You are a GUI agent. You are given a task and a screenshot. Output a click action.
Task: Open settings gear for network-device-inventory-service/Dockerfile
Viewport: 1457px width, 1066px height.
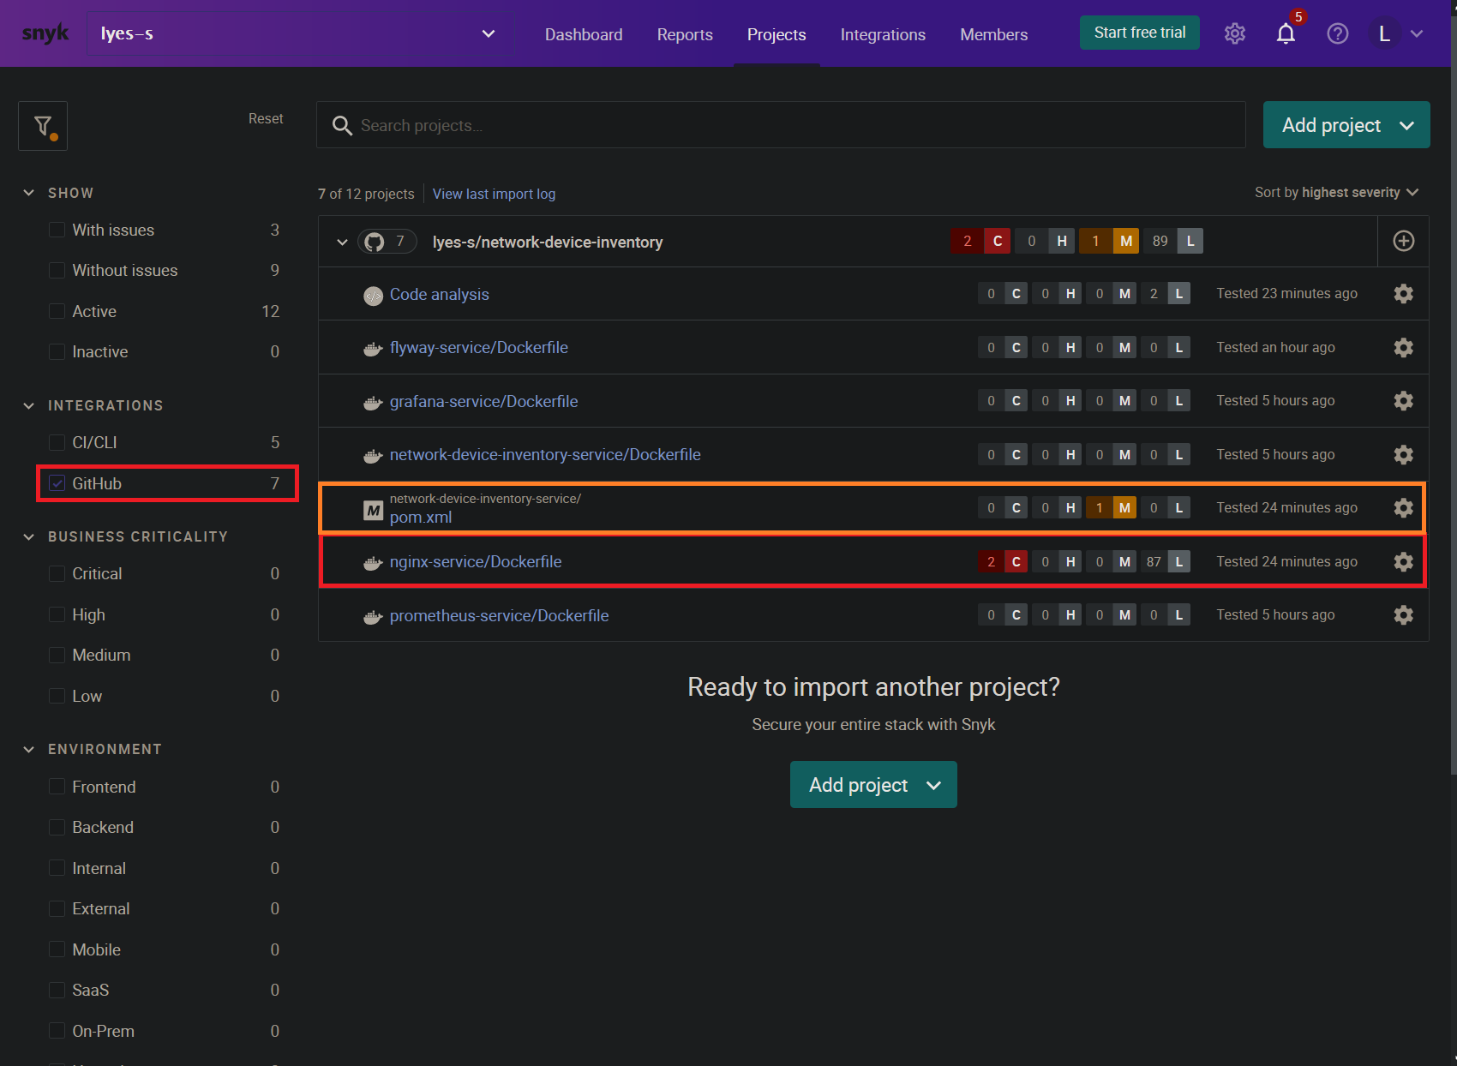point(1403,454)
